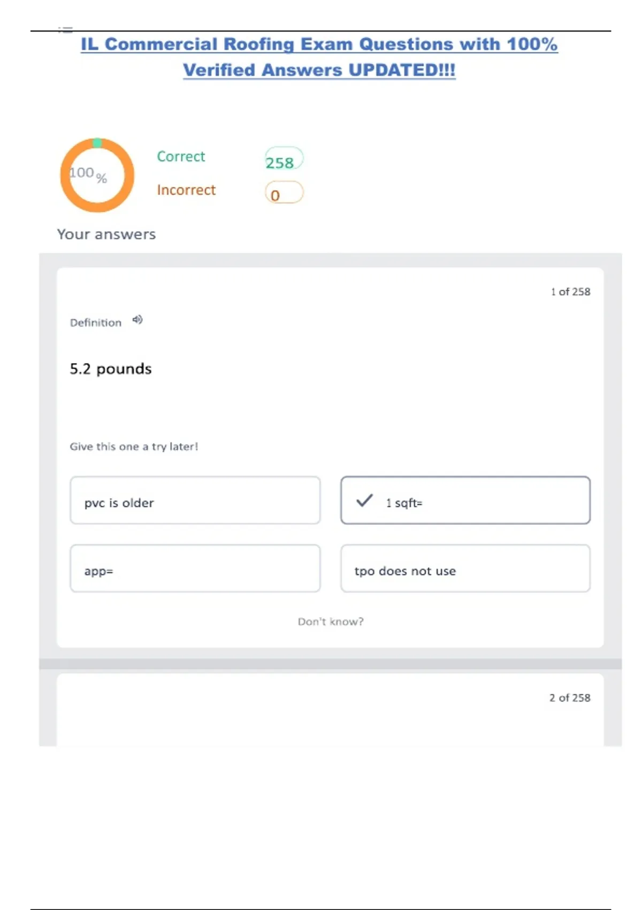Click the green "Correct" label

(181, 156)
